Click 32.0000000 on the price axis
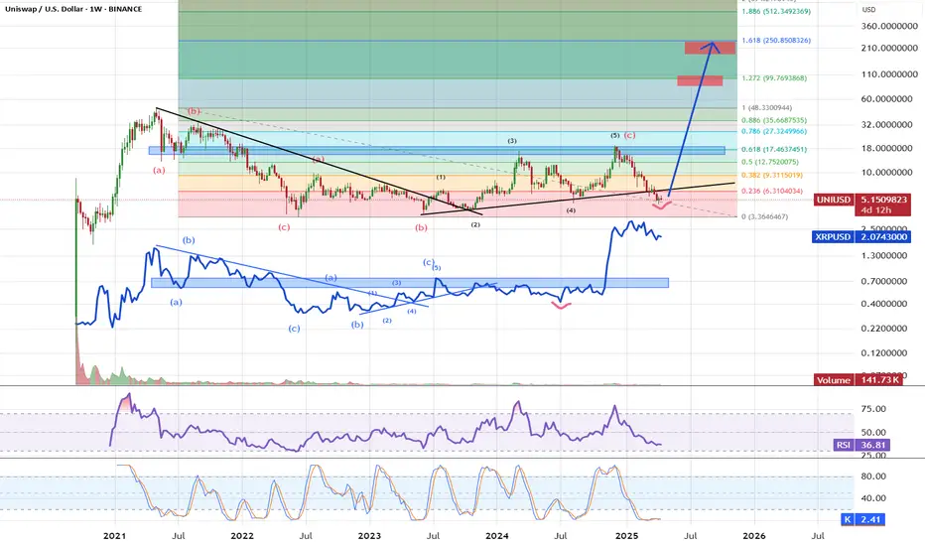This screenshot has width=925, height=546. tap(886, 125)
